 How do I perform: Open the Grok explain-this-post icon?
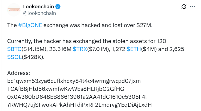tap(184, 7)
